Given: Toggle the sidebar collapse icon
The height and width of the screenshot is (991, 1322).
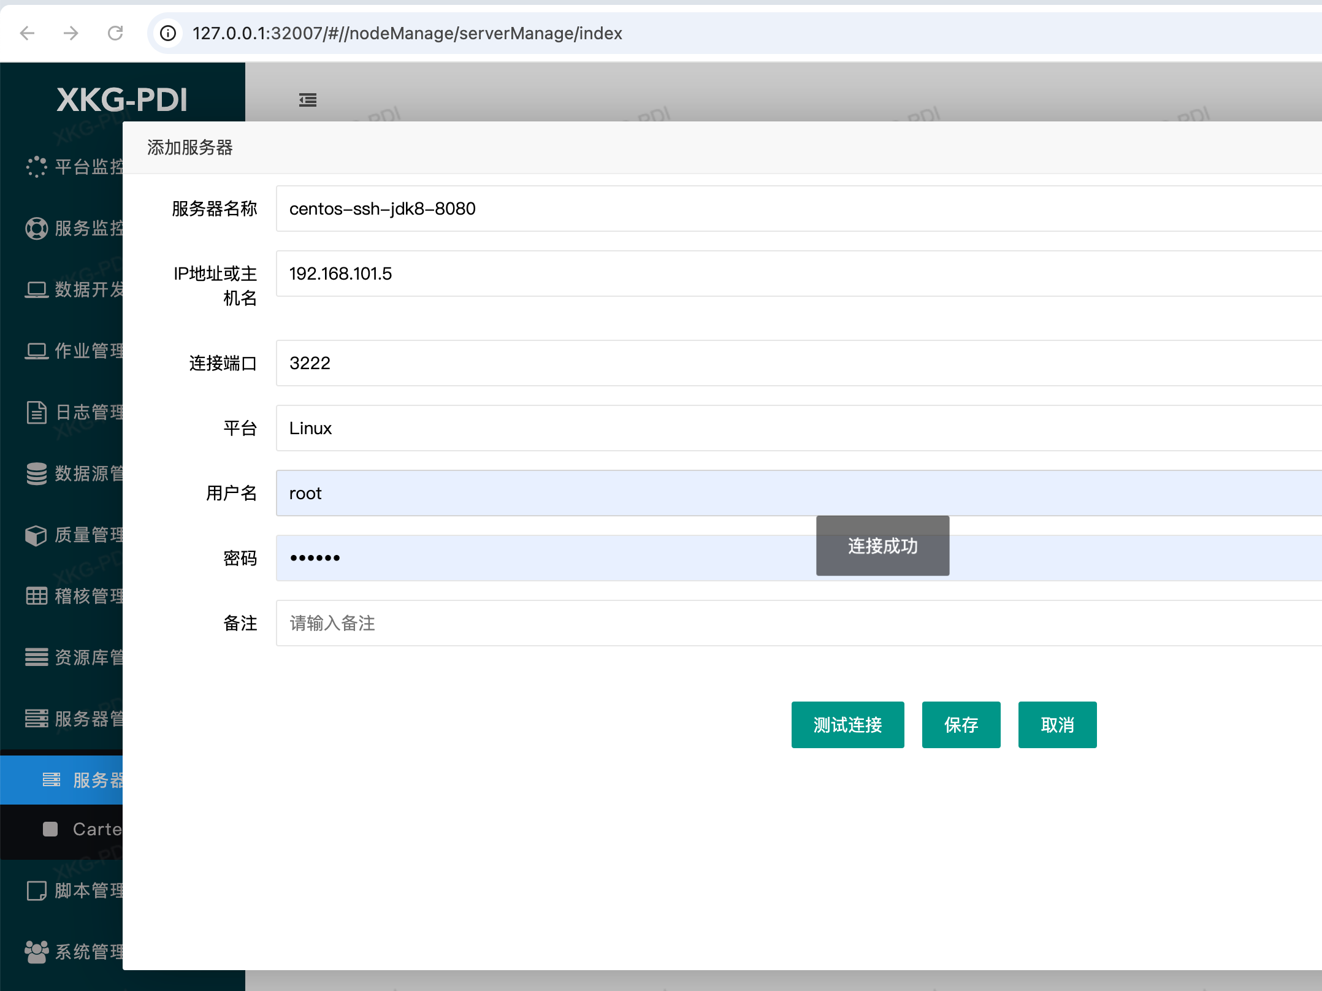Looking at the screenshot, I should (x=307, y=100).
